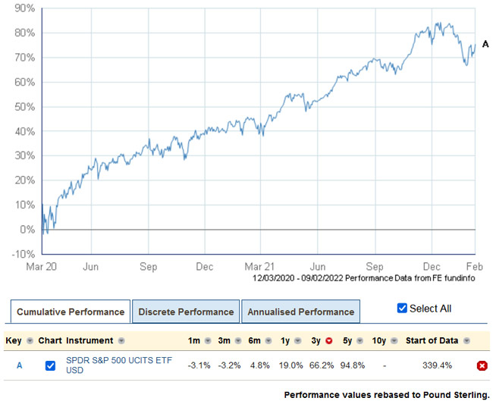The width and height of the screenshot is (493, 401).
Task: Uncheck the chart checkbox for SPDR S&P 500
Action: (x=50, y=365)
